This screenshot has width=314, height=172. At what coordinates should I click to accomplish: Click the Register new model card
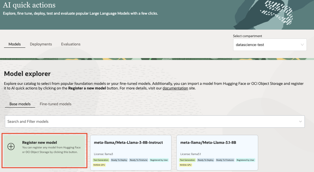tap(44, 151)
